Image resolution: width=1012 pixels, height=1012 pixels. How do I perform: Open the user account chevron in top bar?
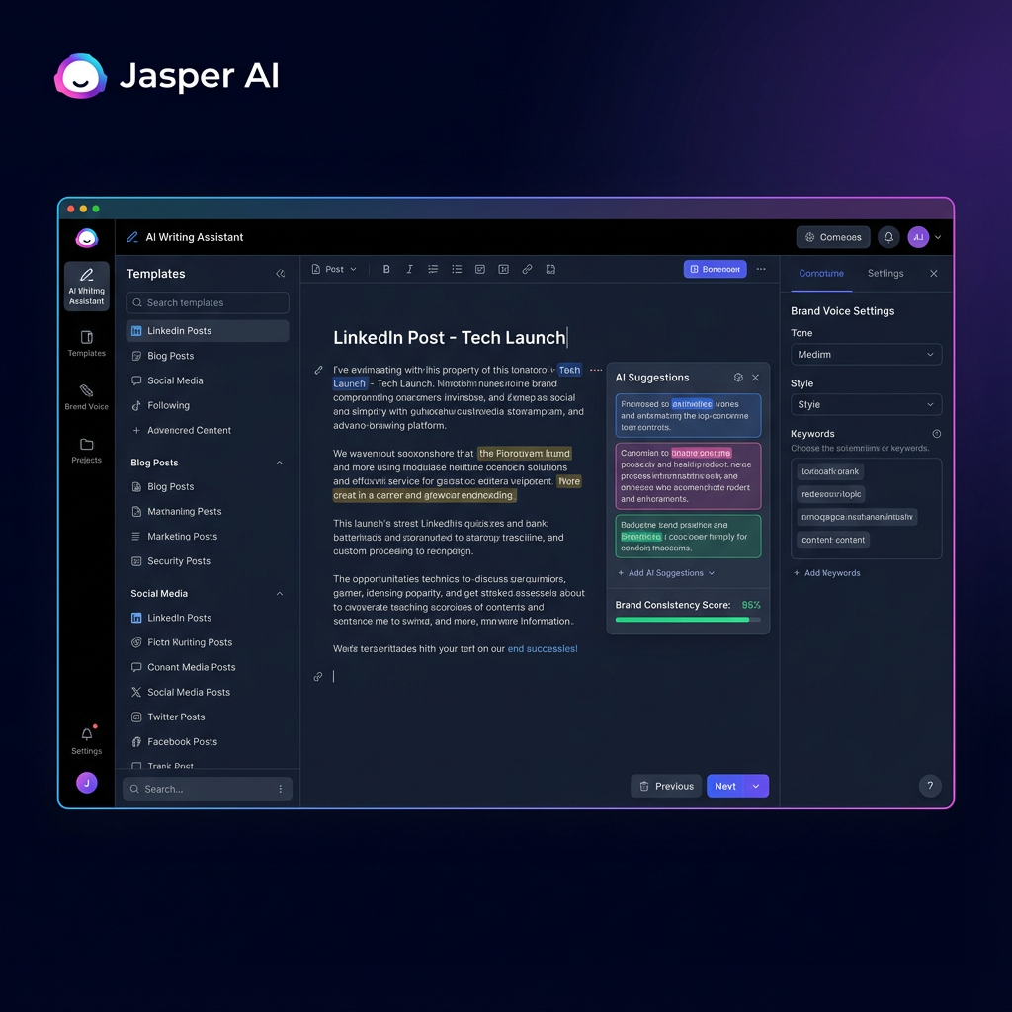point(938,237)
